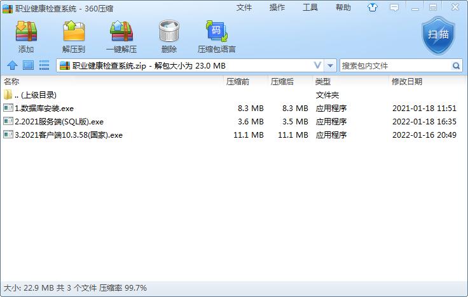
Task: Click the search magnifier icon
Action: (456, 65)
